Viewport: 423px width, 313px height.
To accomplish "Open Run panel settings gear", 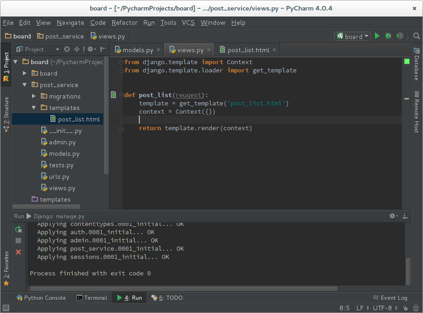I will (394, 216).
